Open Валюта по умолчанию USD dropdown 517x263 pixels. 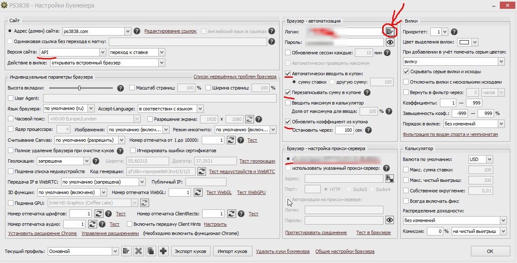pyautogui.click(x=480, y=159)
